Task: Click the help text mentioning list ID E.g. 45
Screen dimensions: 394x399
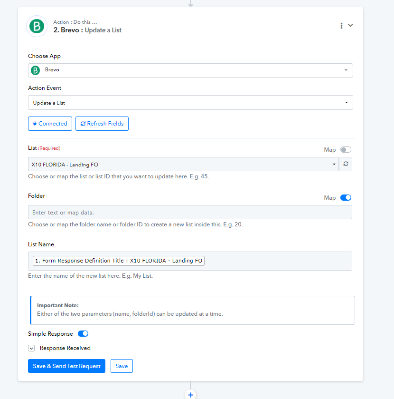Action: (x=118, y=176)
